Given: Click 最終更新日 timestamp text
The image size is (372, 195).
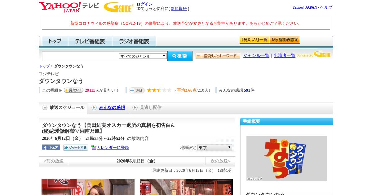Looking at the screenshot, I should [x=192, y=171].
